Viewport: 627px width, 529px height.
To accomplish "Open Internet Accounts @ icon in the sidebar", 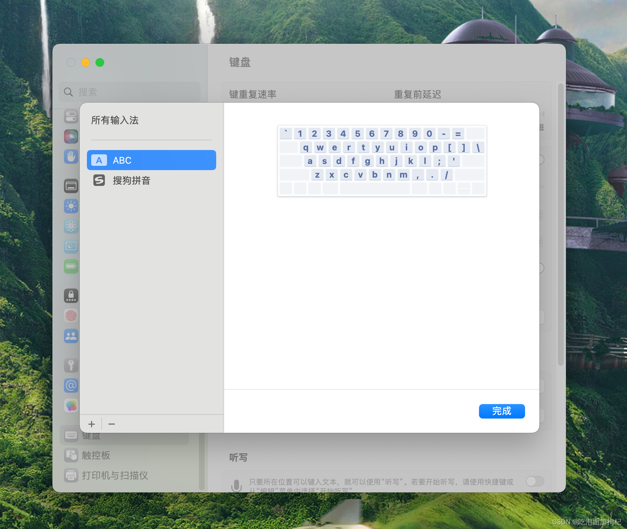I will 71,385.
